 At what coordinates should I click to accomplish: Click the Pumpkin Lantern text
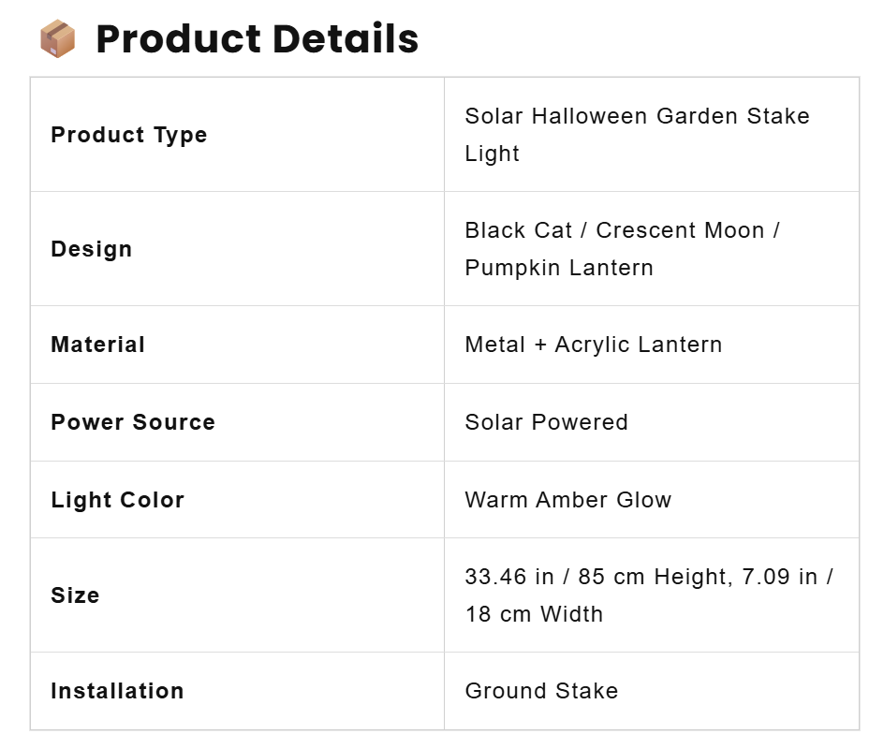point(559,268)
